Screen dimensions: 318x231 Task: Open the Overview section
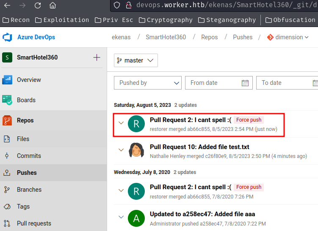click(29, 80)
